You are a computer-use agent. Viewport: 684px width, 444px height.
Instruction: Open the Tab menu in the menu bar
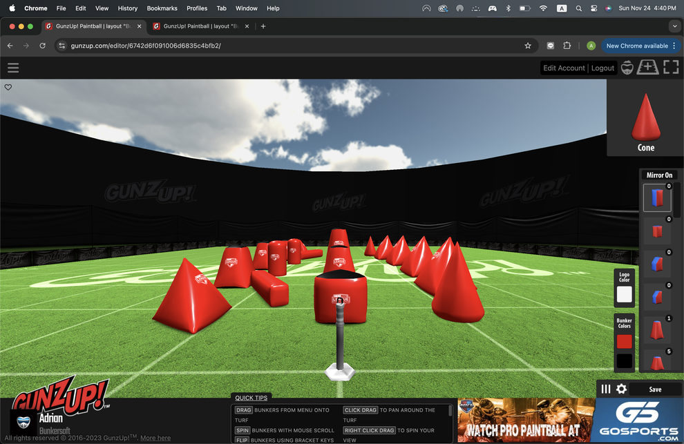[x=222, y=8]
